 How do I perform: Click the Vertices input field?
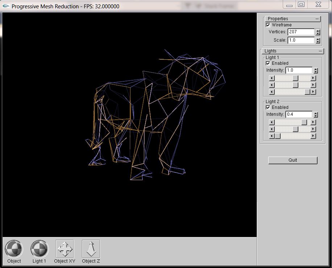point(301,32)
